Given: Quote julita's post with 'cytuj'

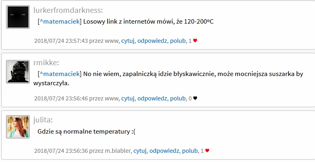Looking at the screenshot, I should (x=140, y=151).
